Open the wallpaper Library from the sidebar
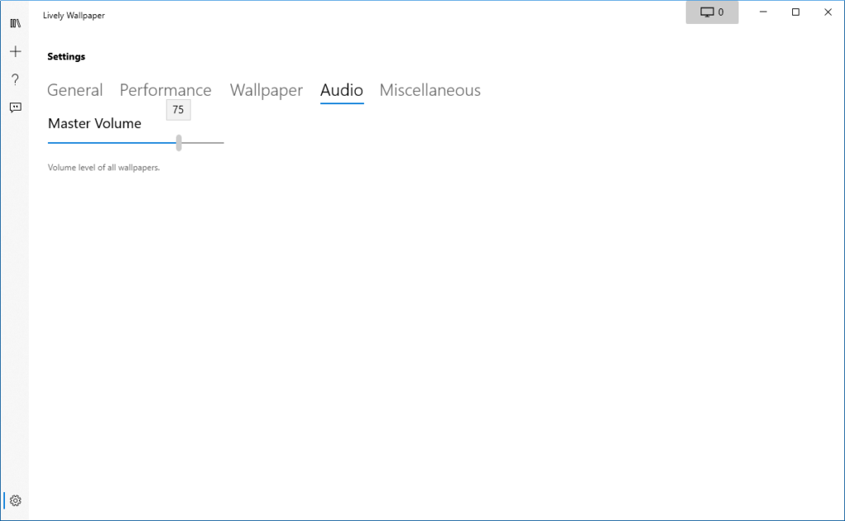 [15, 24]
